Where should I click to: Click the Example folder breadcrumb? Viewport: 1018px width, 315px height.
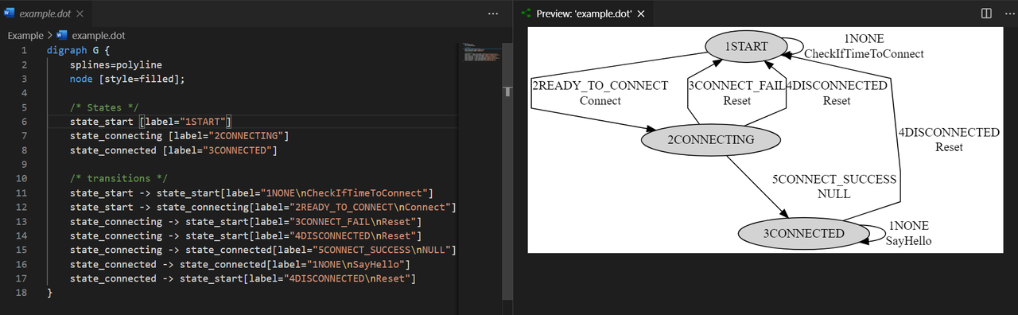pyautogui.click(x=25, y=36)
